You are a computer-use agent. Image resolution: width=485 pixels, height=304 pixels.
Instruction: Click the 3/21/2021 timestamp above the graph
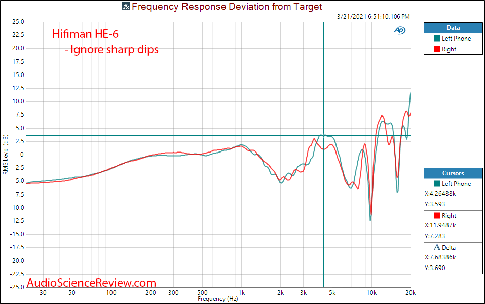point(374,17)
